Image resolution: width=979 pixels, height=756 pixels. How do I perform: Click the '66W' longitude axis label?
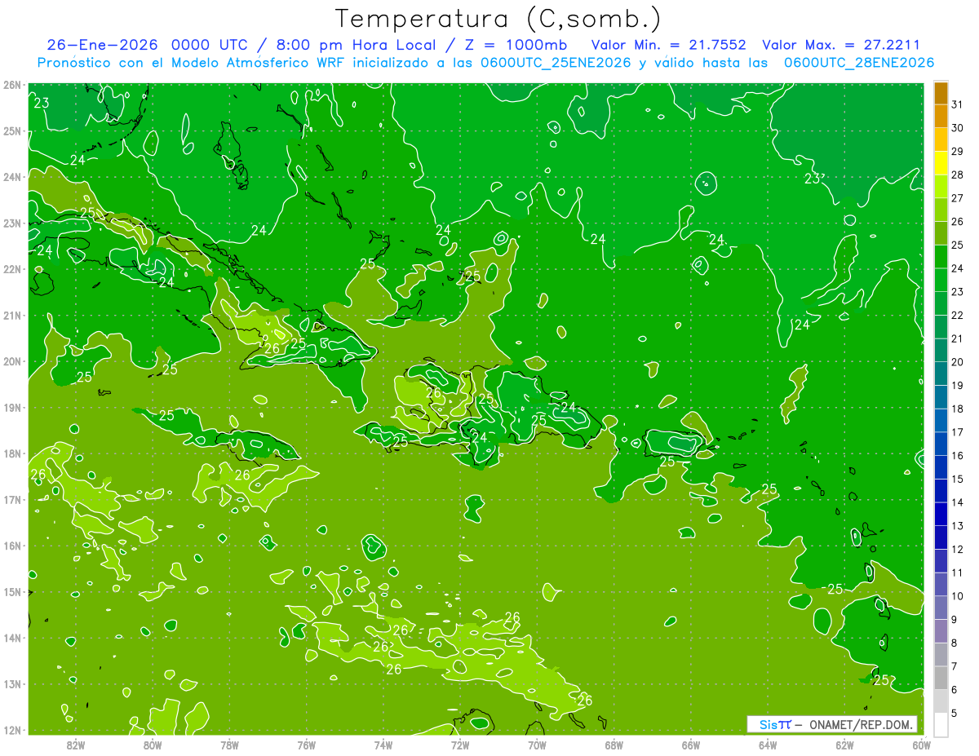coord(690,745)
